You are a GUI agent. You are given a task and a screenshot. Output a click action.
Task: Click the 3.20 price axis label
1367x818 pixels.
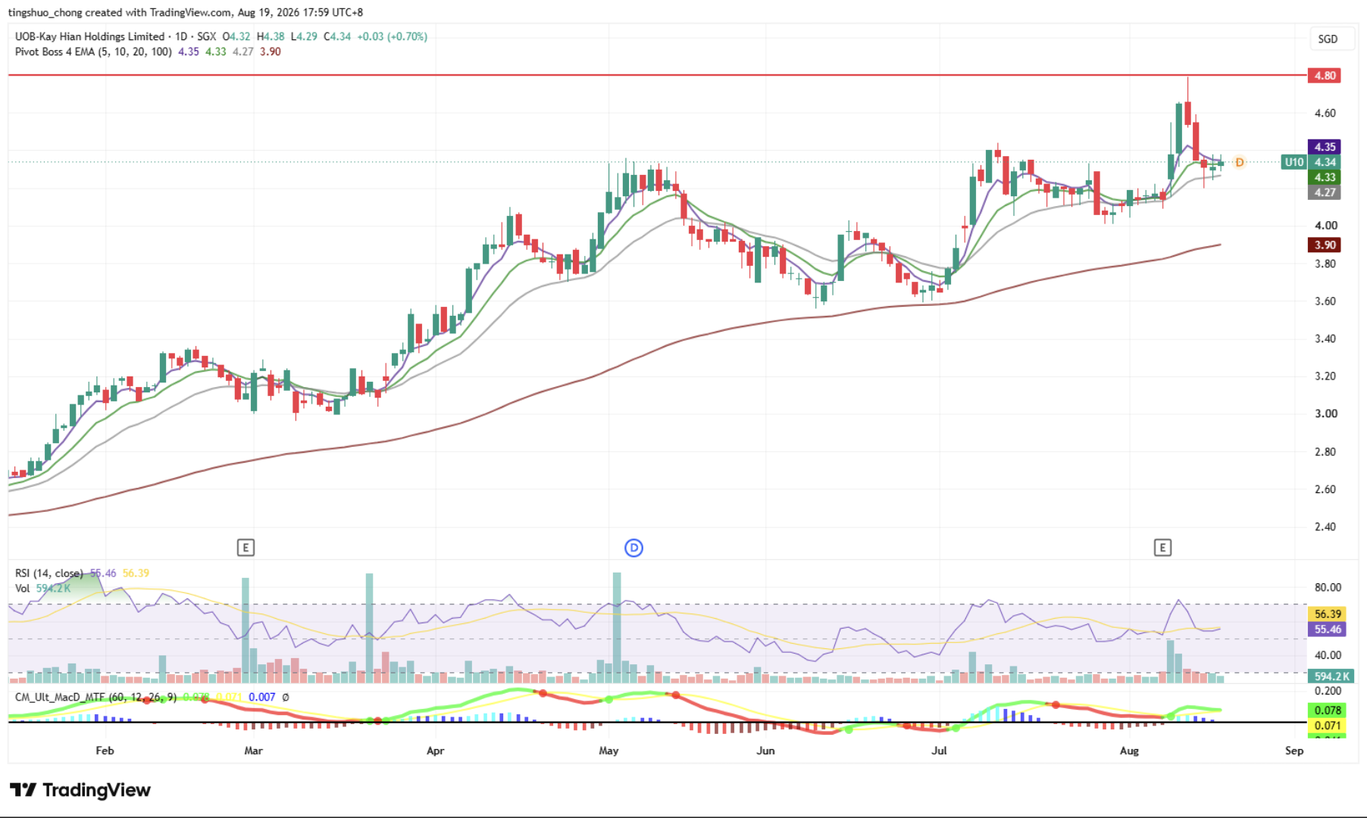(1325, 376)
